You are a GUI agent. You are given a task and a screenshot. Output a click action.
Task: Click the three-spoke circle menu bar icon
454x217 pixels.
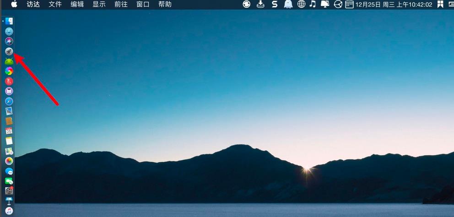[x=338, y=4]
